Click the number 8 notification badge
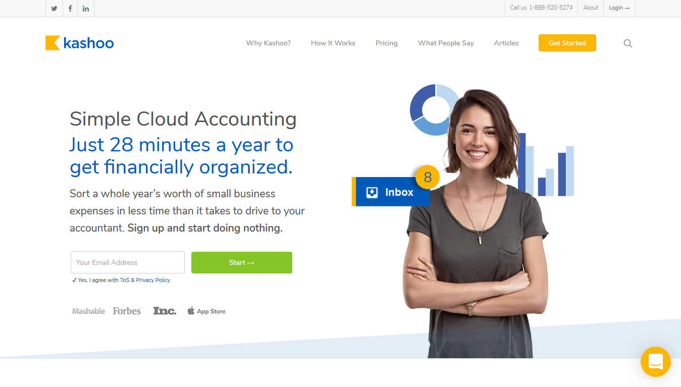The image size is (681, 387). coord(428,177)
